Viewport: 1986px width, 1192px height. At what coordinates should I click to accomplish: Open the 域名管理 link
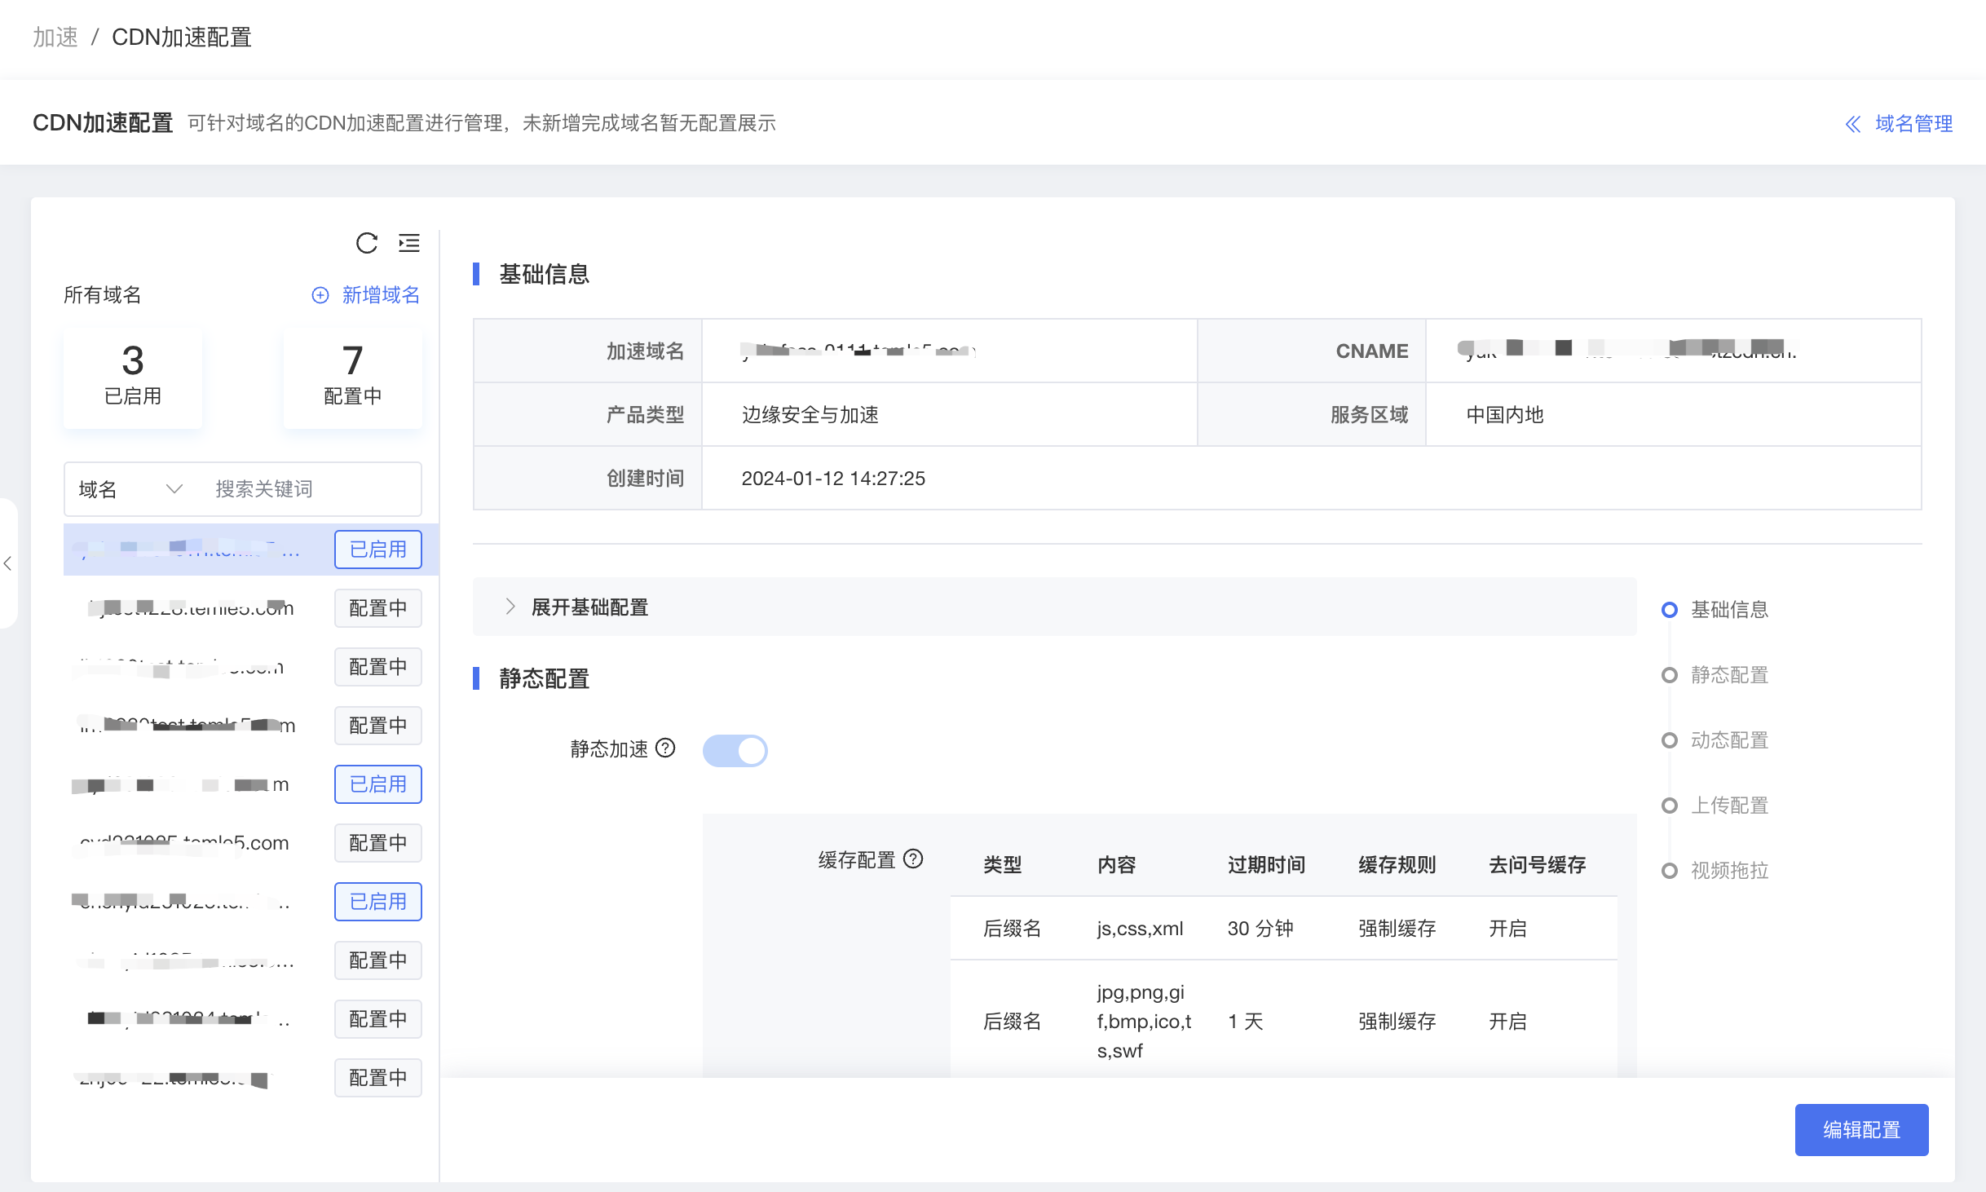pyautogui.click(x=1913, y=124)
